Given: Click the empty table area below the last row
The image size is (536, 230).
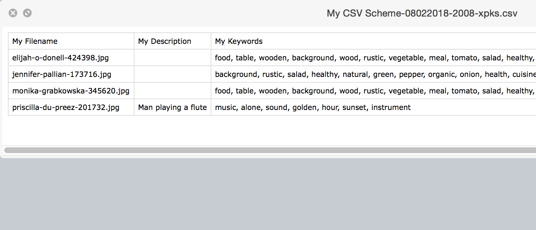Looking at the screenshot, I should coord(252,129).
